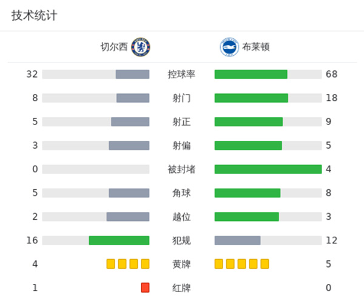Click the 切尔西 team name

[x=115, y=47]
